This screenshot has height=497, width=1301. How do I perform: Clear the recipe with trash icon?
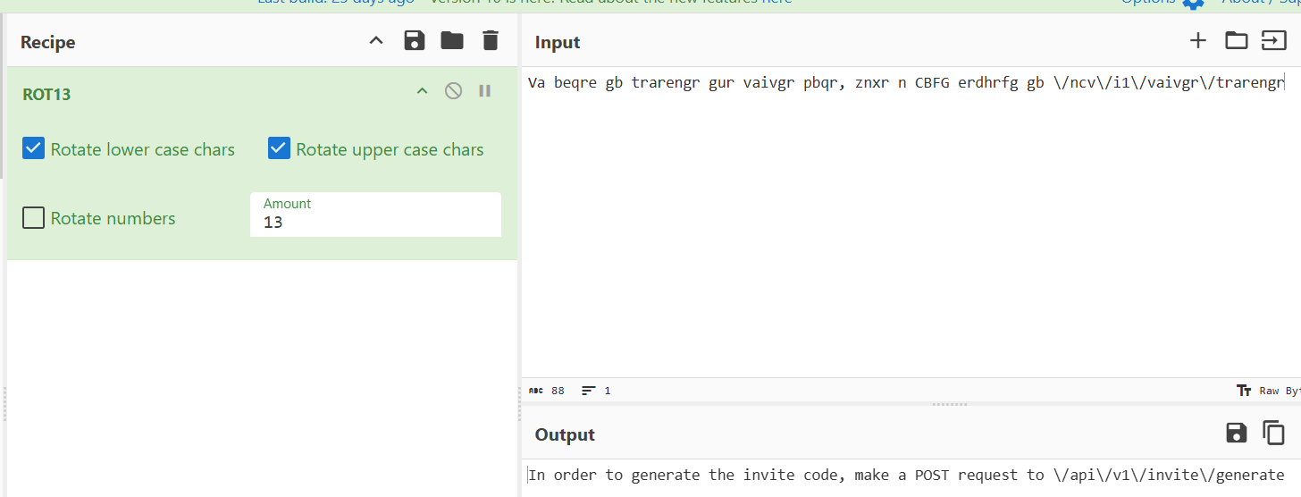coord(491,40)
